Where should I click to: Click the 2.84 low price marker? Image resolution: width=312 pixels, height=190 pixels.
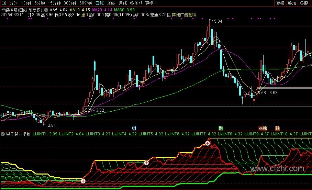52,125
